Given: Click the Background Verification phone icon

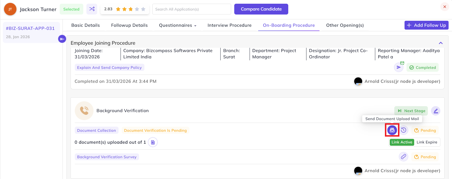Looking at the screenshot, I should (x=84, y=111).
